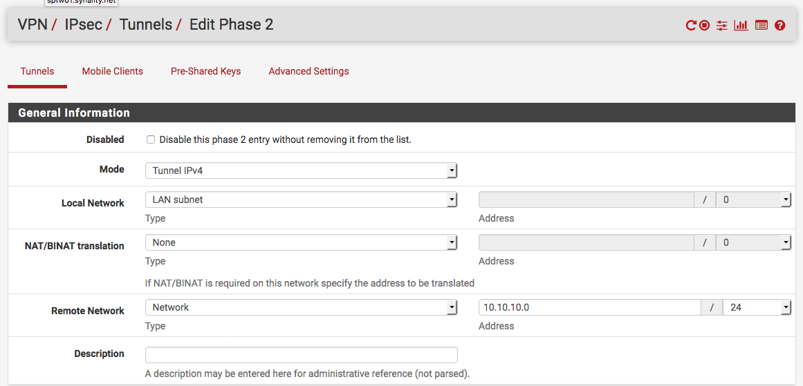This screenshot has height=386, width=803.
Task: Click the help question mark icon
Action: point(780,26)
